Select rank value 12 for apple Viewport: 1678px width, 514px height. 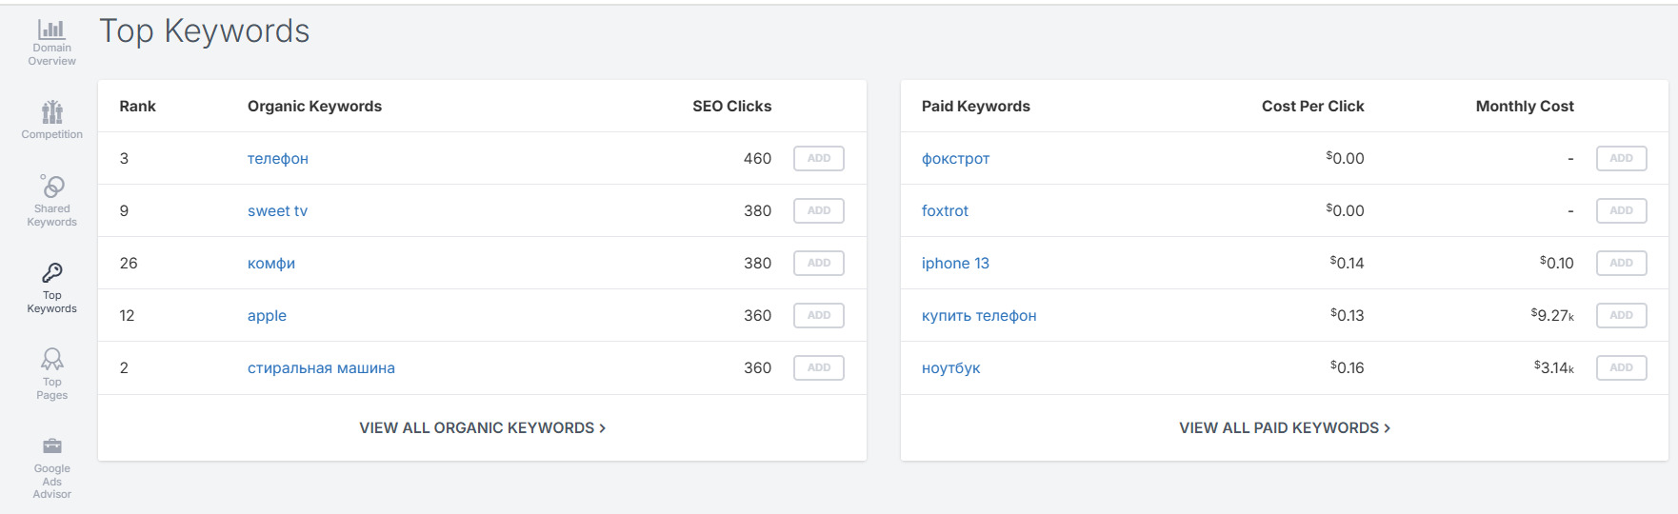pos(127,316)
